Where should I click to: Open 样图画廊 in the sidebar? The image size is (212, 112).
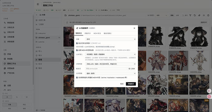16,68
